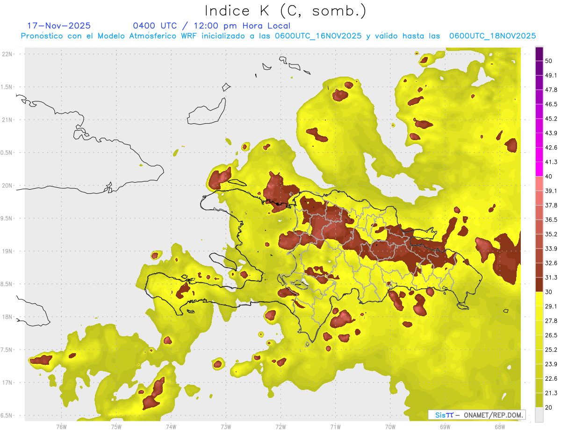561x433 pixels.
Task: Click the colorbar value "35.2"
Action: 551,234
